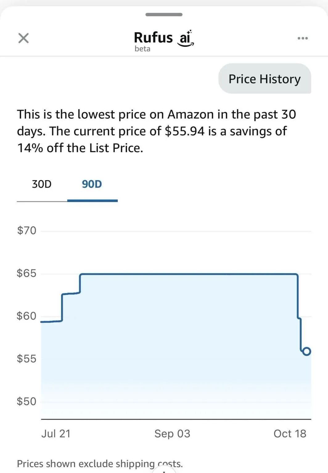Viewport: 328px width, 473px height.
Task: Close the Rufus panel
Action: [23, 38]
